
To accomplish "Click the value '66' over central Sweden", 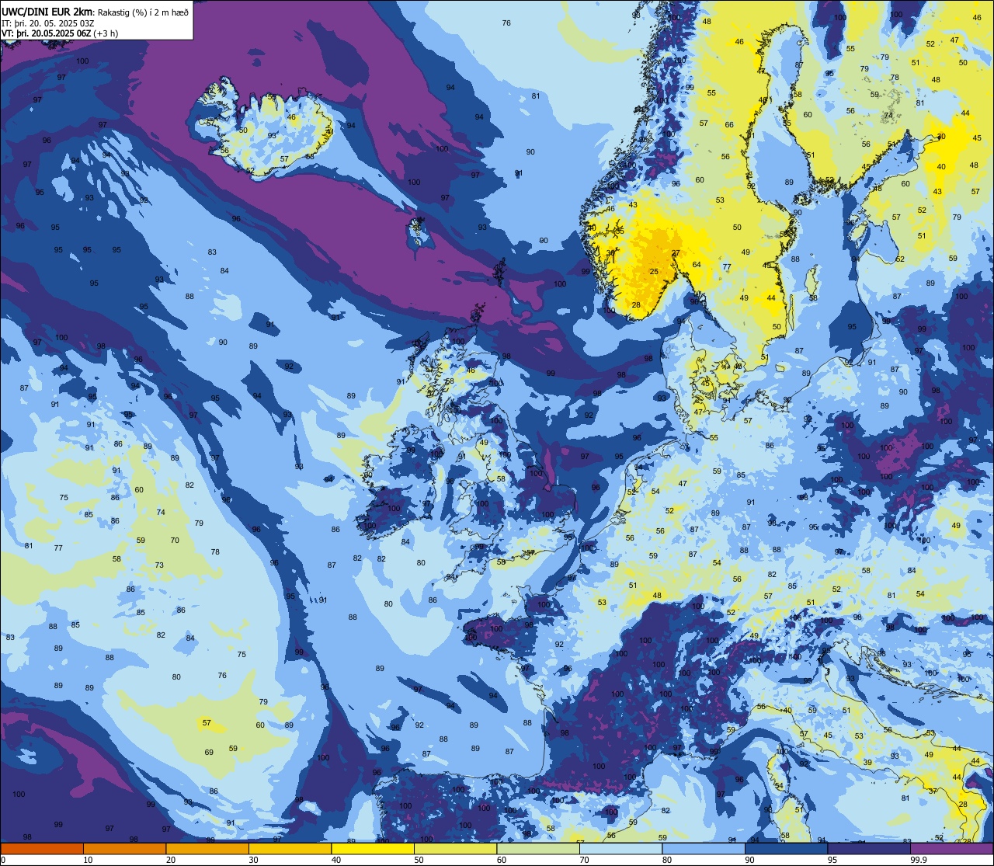I will point(729,125).
